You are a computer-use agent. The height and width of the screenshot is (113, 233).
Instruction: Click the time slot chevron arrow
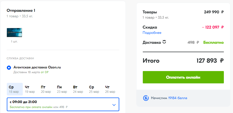[x=114, y=105]
